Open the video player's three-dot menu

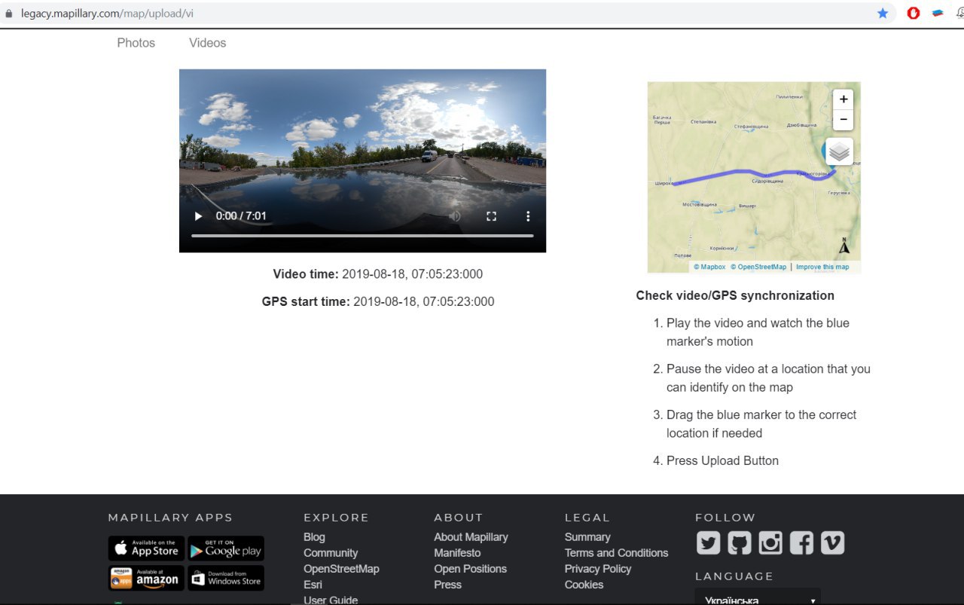point(528,216)
